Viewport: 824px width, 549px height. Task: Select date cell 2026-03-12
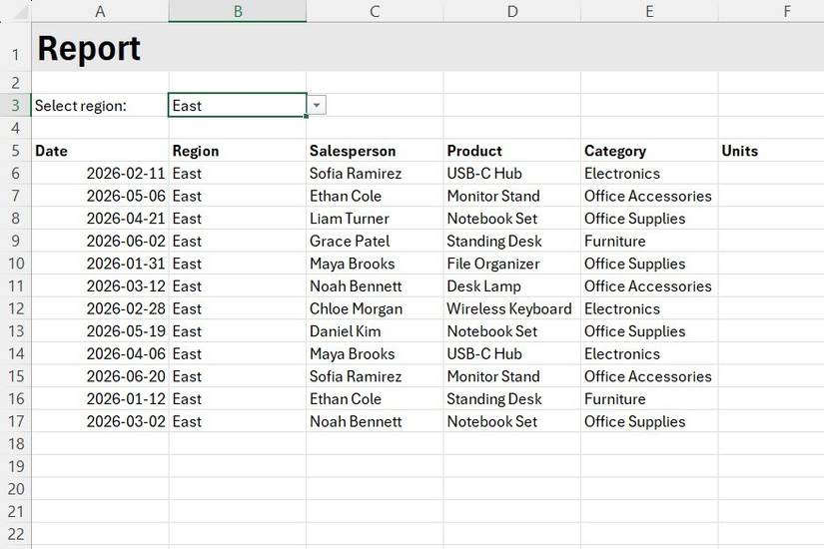tap(100, 285)
